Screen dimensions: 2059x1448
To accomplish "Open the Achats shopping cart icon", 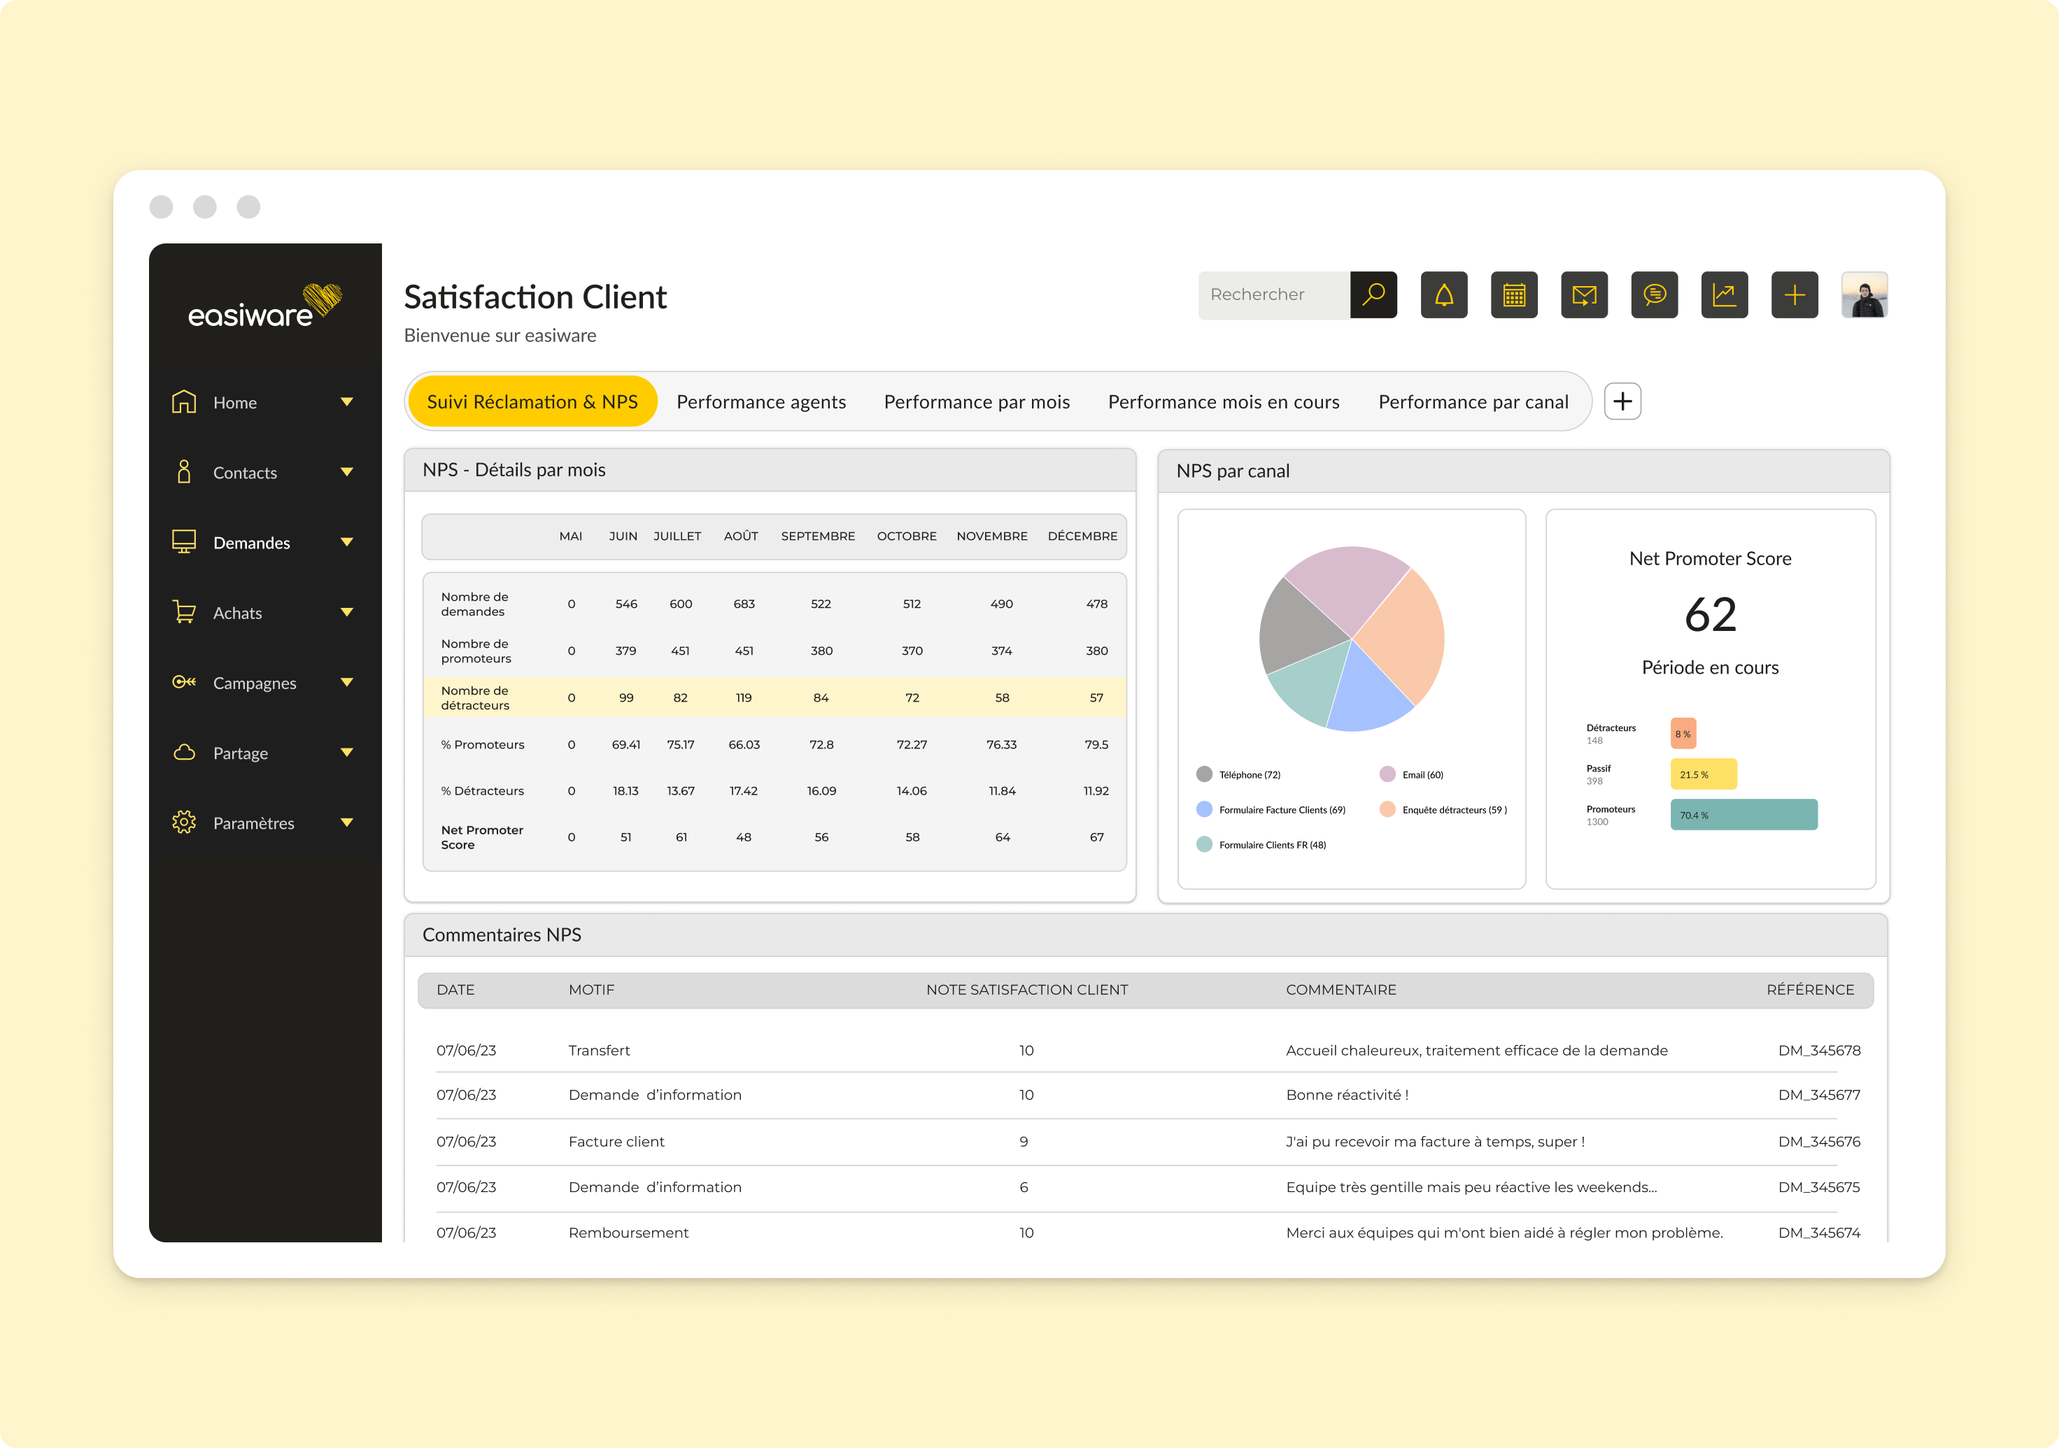I will [x=184, y=612].
